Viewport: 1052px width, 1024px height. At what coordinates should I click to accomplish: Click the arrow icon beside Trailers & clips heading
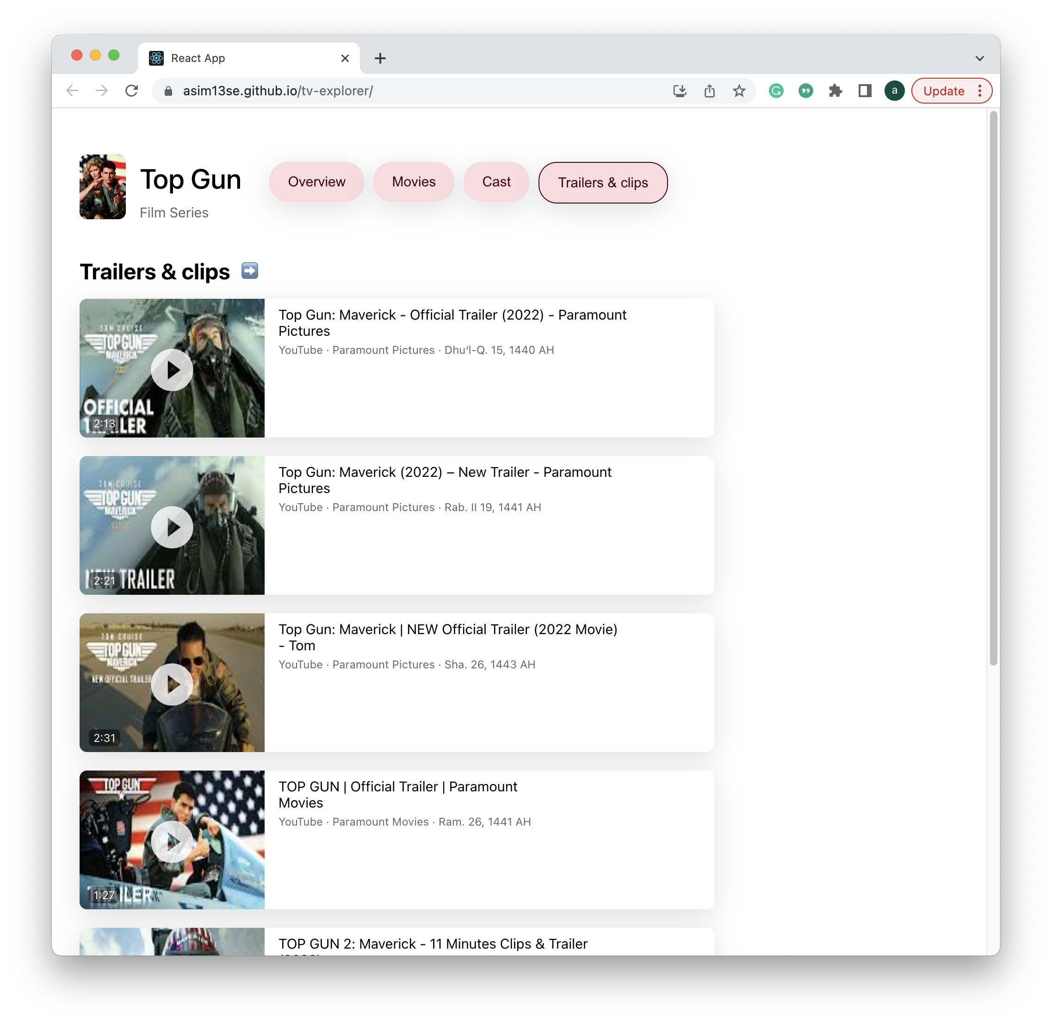click(249, 271)
